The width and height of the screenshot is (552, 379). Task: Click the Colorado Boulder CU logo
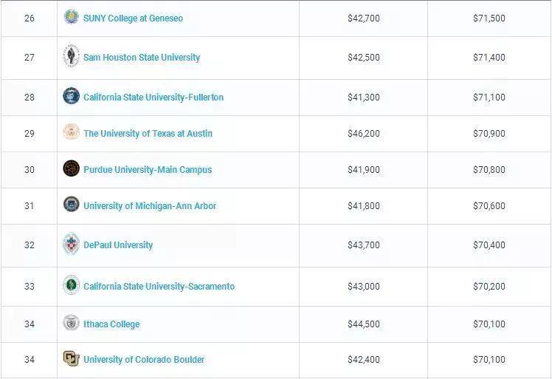click(x=71, y=359)
